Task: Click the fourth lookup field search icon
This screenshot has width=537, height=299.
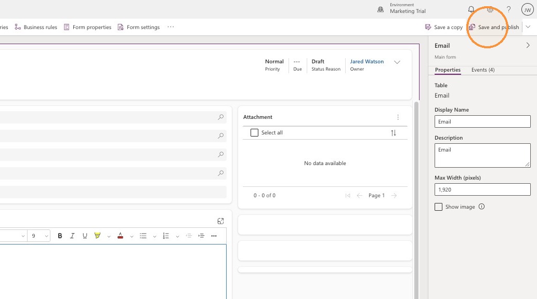Action: coord(220,173)
